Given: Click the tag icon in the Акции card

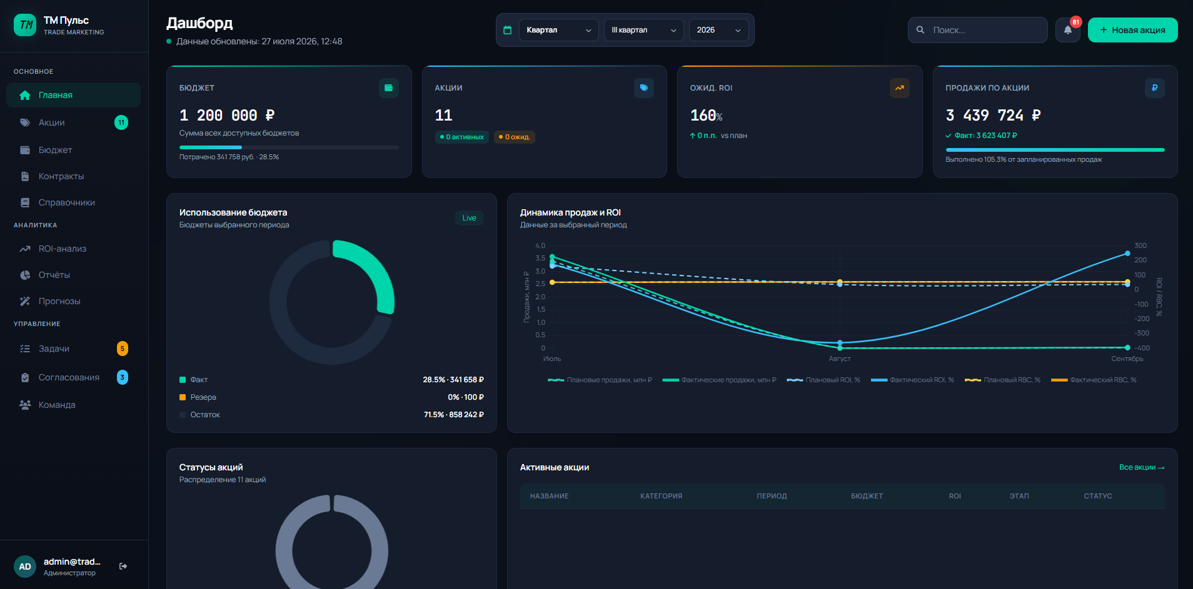Looking at the screenshot, I should tap(644, 88).
